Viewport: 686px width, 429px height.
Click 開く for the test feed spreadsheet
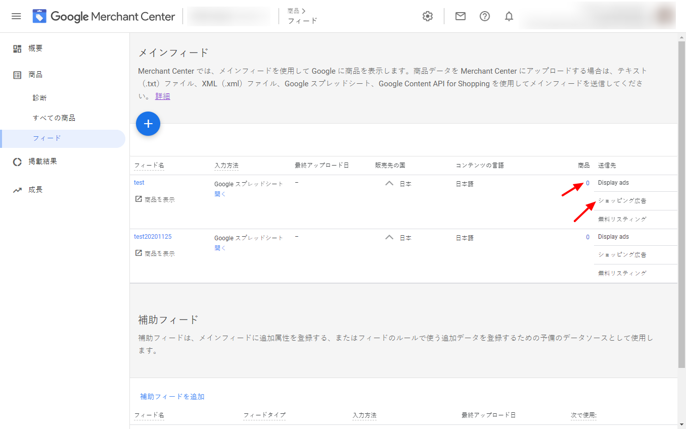click(220, 194)
